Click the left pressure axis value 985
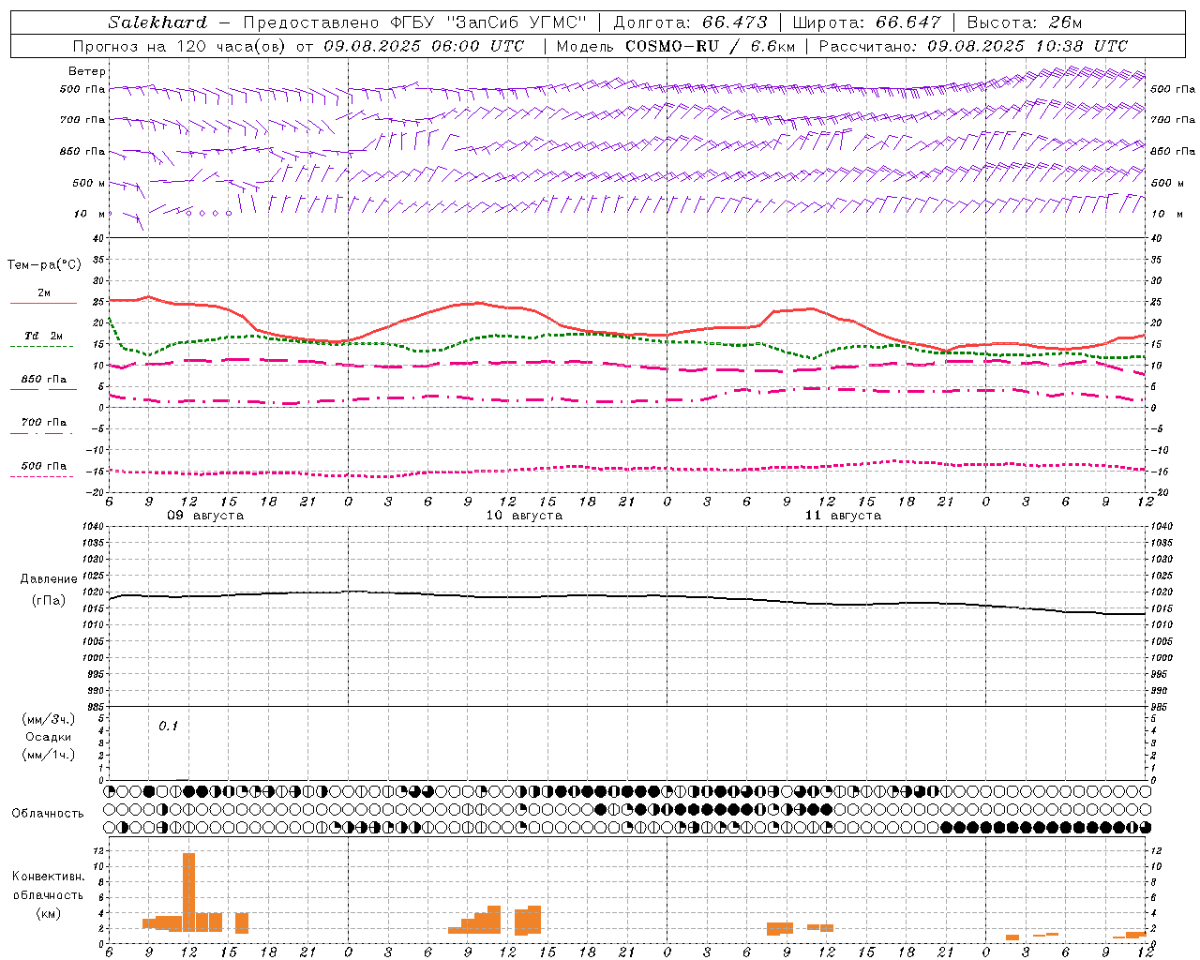 [94, 707]
